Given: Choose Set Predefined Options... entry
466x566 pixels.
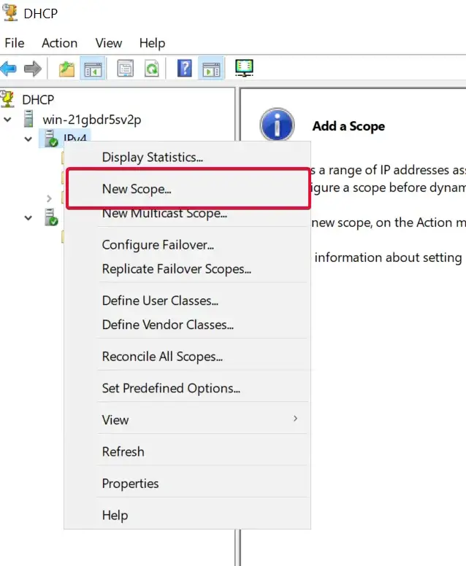Looking at the screenshot, I should [x=171, y=388].
